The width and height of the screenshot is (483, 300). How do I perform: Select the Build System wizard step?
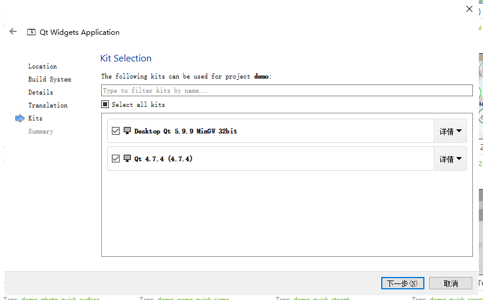pyautogui.click(x=50, y=79)
